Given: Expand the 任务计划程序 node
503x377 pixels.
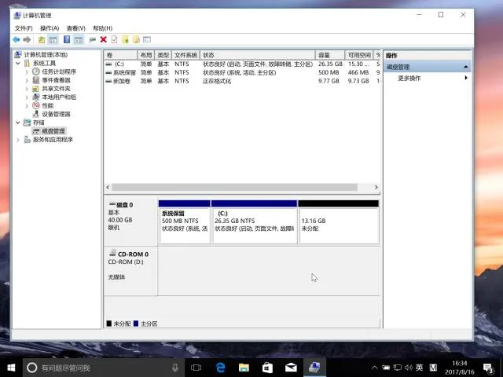Looking at the screenshot, I should 27,71.
